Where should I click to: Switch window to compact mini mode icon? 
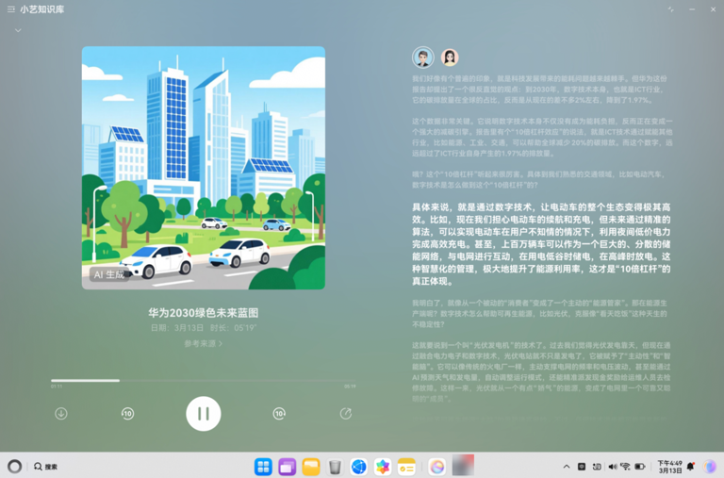(670, 9)
